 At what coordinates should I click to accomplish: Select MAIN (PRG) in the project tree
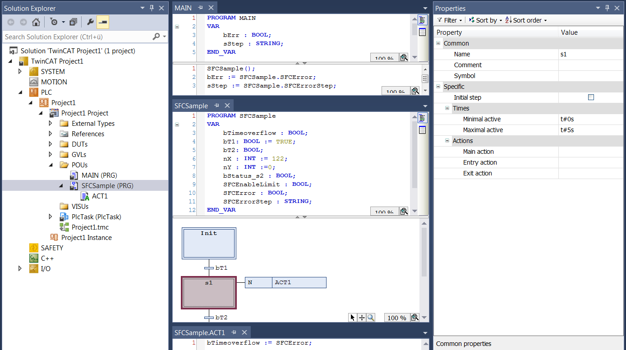(99, 175)
